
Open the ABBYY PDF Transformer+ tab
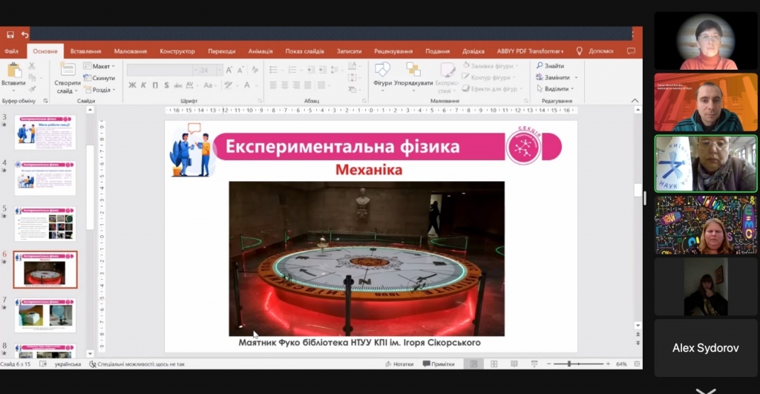[x=530, y=51]
